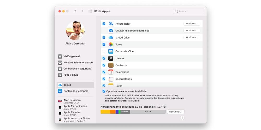Viewport: 261px width, 130px height.
Task: Click the Recordatorios list icon
Action: tap(111, 79)
